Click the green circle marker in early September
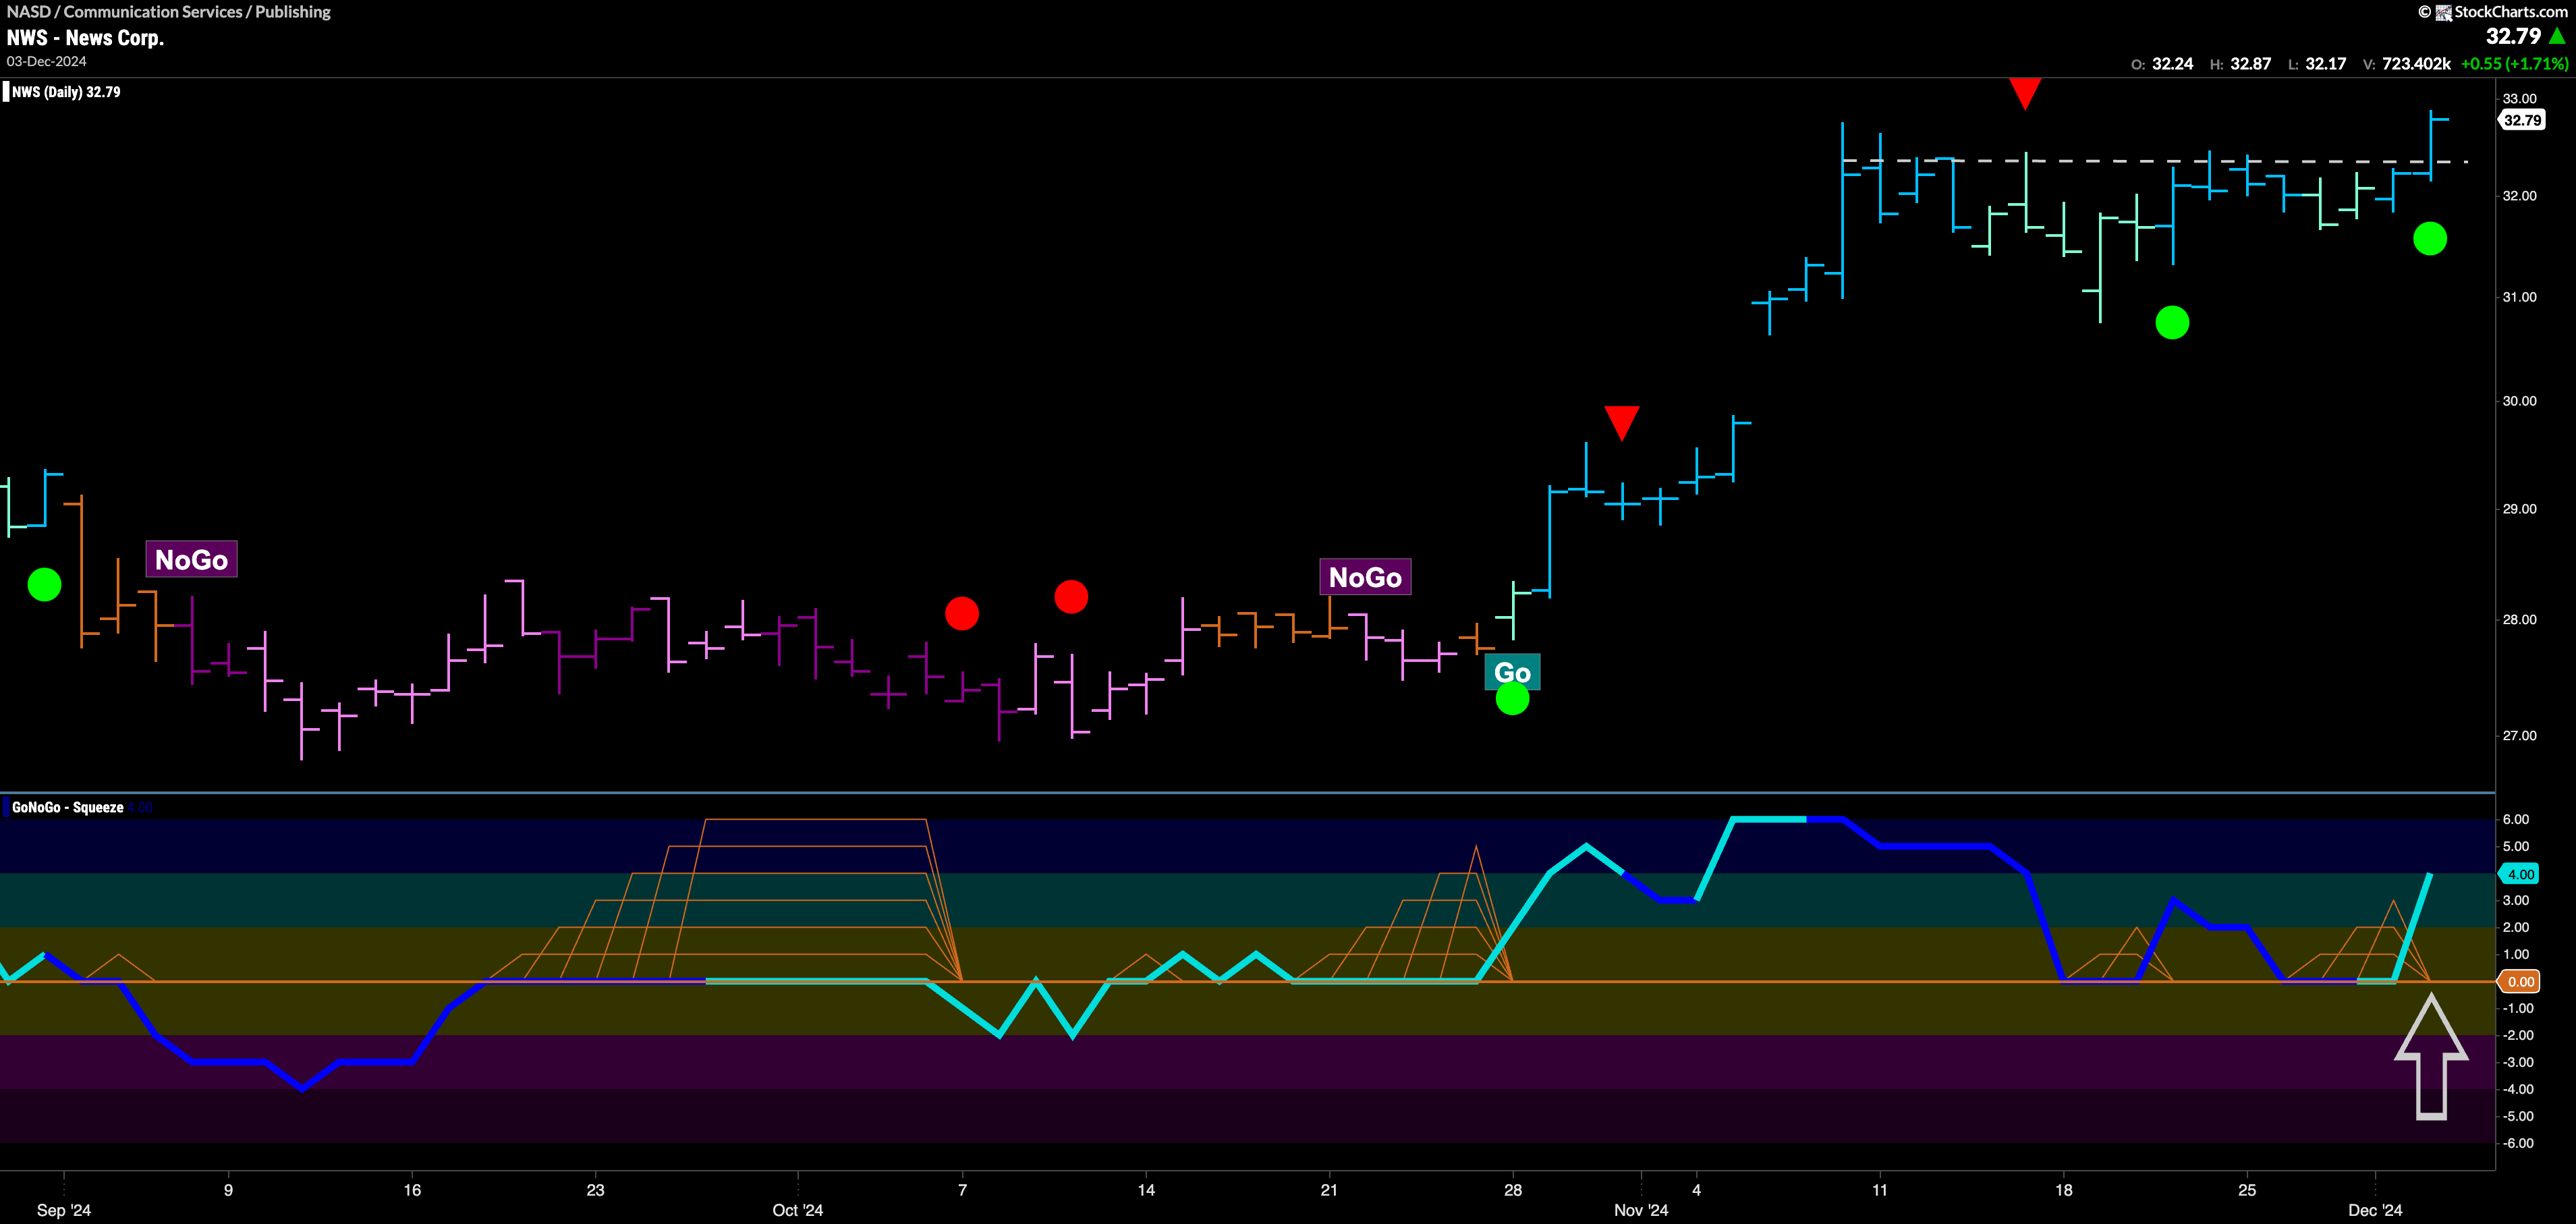 [x=44, y=584]
